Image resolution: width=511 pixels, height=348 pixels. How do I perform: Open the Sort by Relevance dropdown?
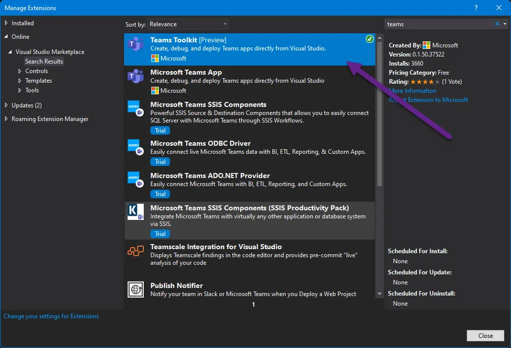pyautogui.click(x=188, y=24)
